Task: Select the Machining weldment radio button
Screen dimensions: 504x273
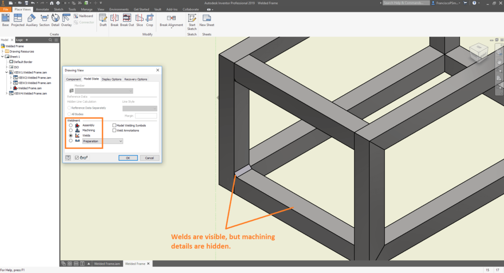Action: point(71,130)
